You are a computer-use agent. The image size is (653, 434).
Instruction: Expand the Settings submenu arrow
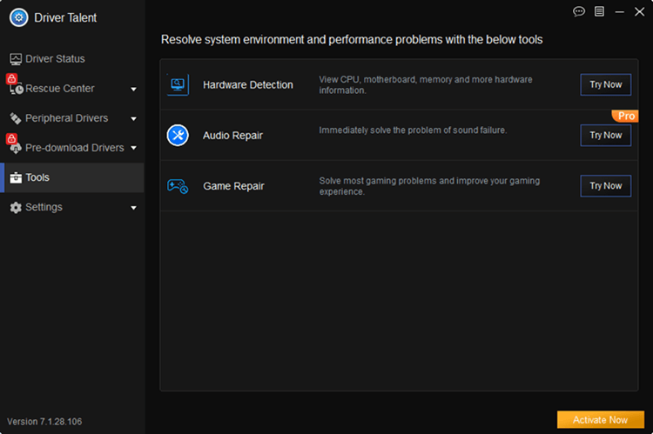134,208
